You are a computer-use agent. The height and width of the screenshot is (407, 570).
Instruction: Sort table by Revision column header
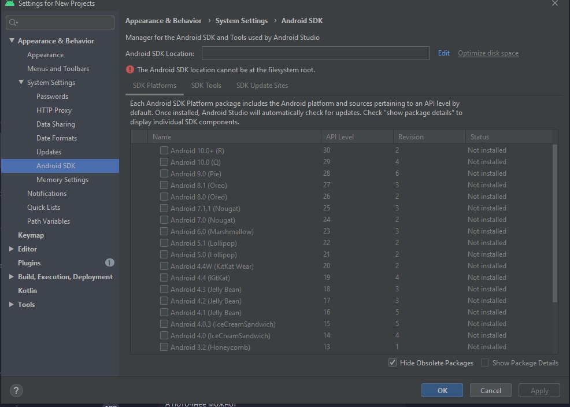tap(430, 136)
